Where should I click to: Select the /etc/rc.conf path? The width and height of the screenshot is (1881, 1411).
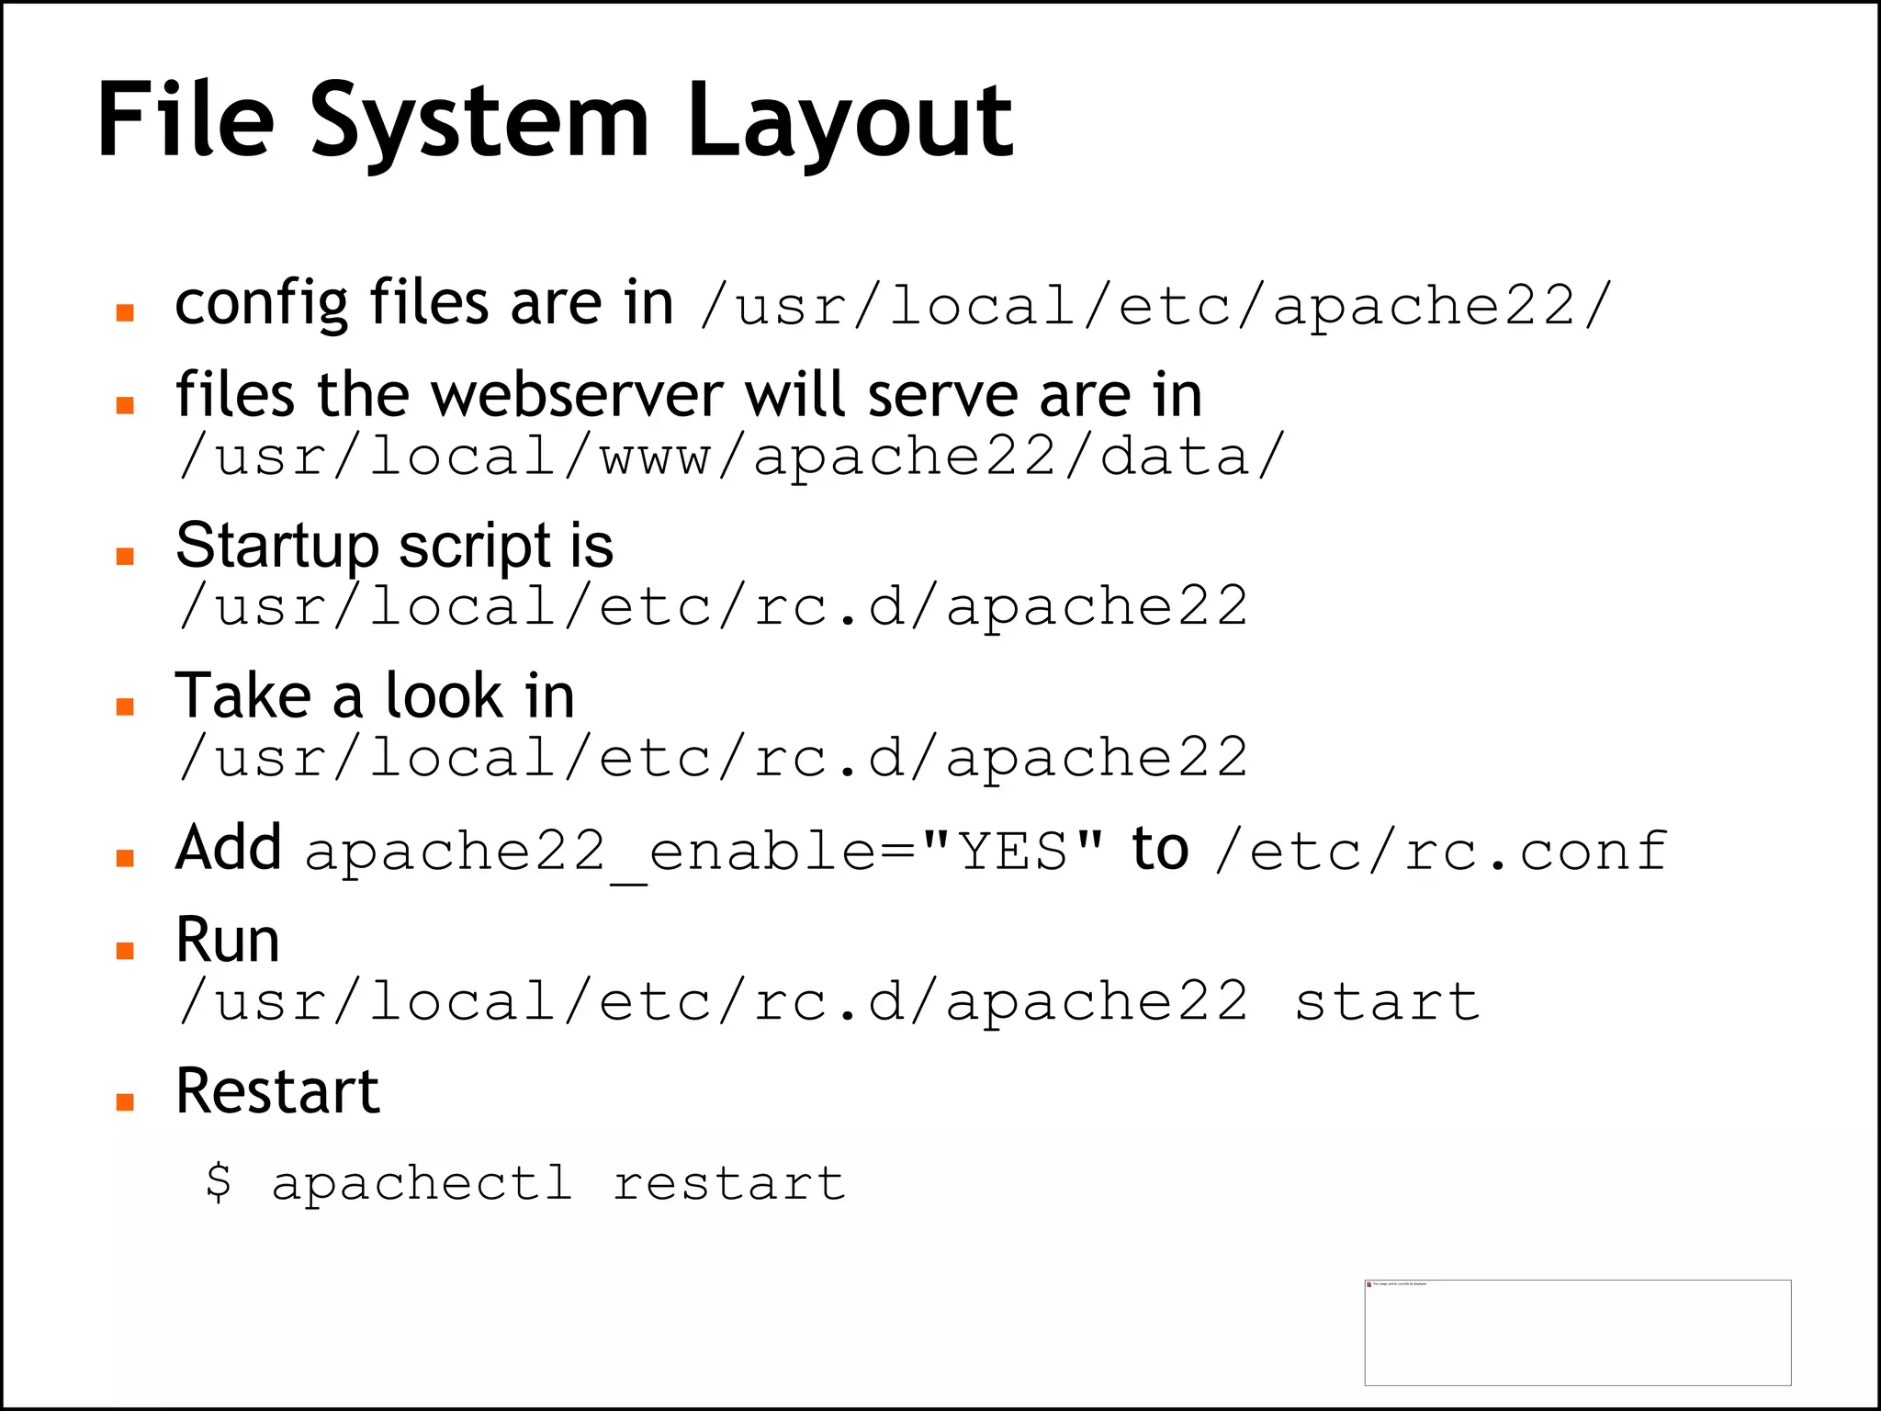1441,852
